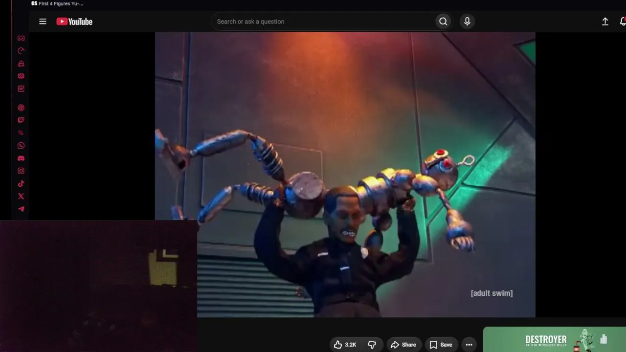Click the video player to pause playback
The height and width of the screenshot is (352, 626).
[x=345, y=175]
